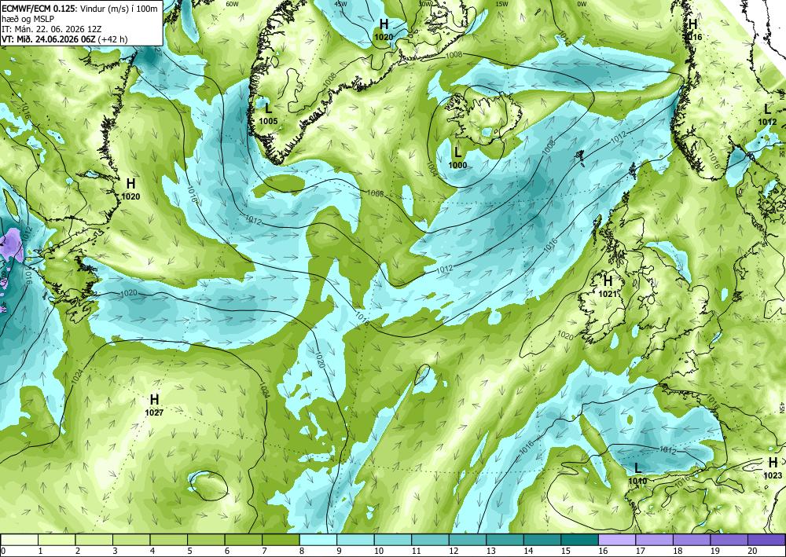This screenshot has height=557, width=786.
Task: Click the '5' value on the wind scale
Action: coord(190,551)
